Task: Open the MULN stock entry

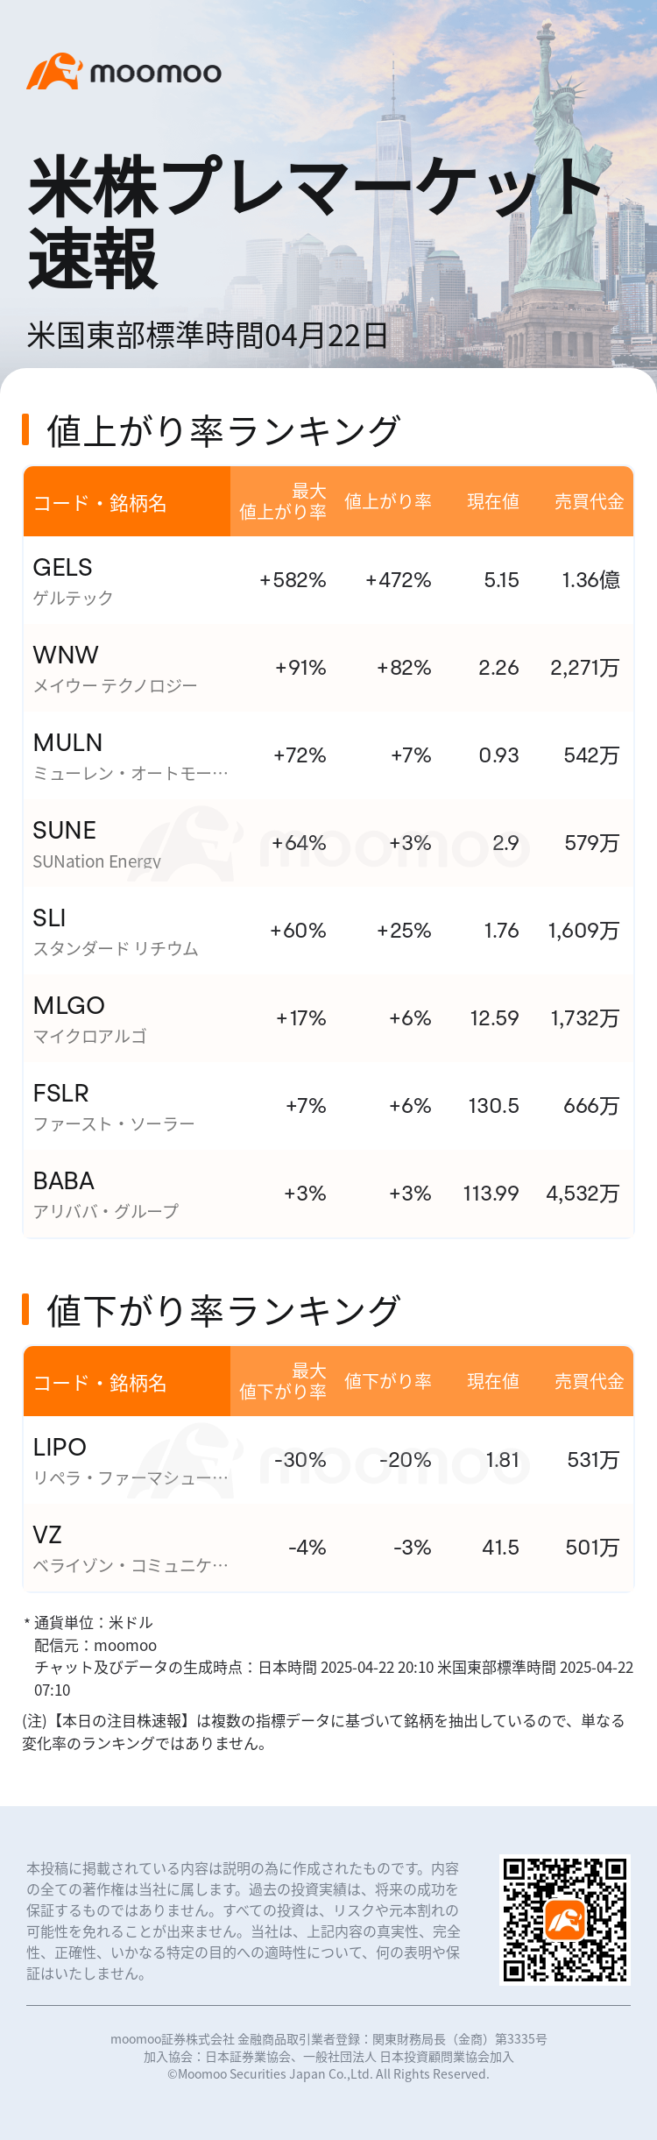Action: coord(328,755)
